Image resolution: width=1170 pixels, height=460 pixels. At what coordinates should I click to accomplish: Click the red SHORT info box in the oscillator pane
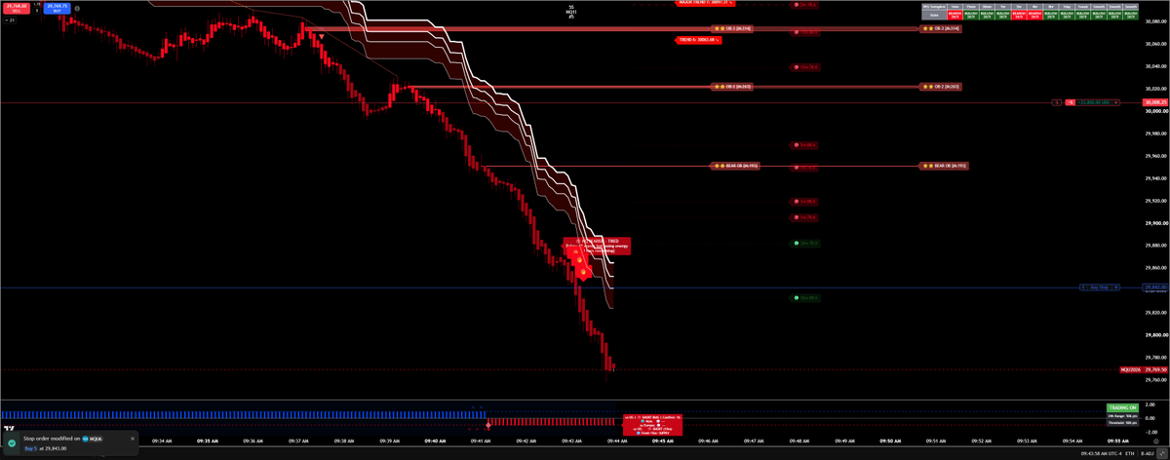point(653,423)
